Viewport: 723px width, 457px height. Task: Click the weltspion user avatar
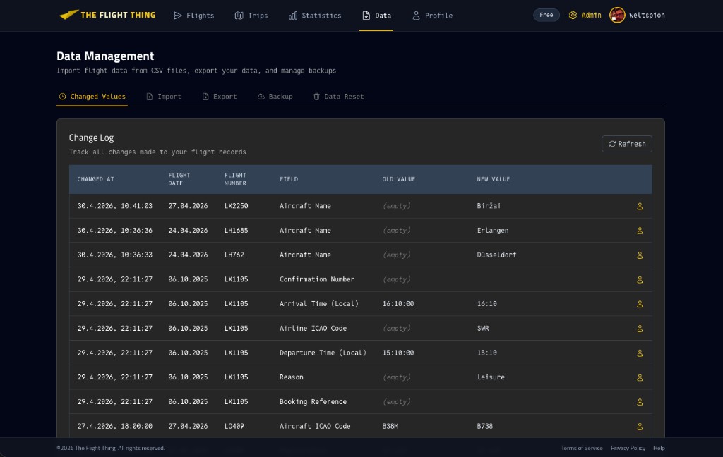click(617, 16)
